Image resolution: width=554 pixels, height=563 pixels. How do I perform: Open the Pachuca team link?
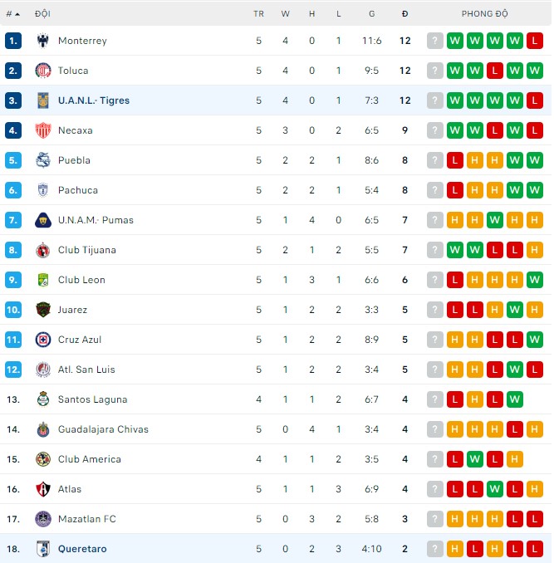(78, 190)
